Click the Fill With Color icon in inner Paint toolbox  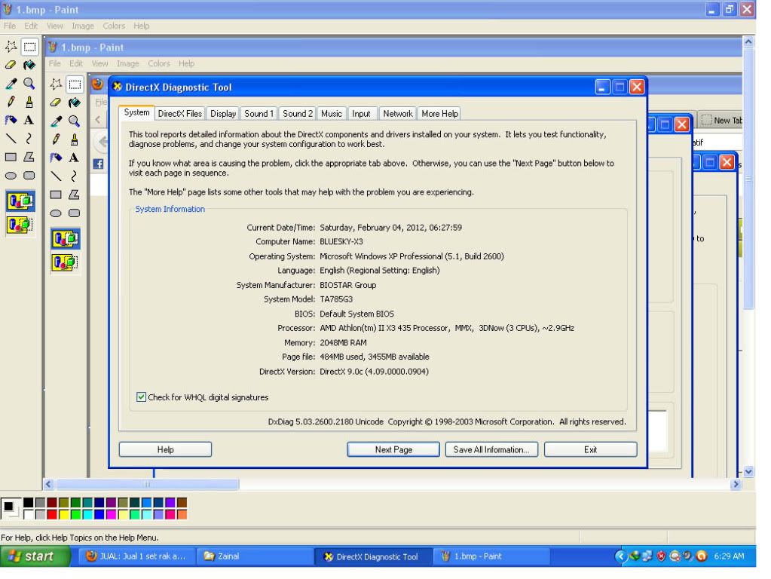(x=75, y=103)
